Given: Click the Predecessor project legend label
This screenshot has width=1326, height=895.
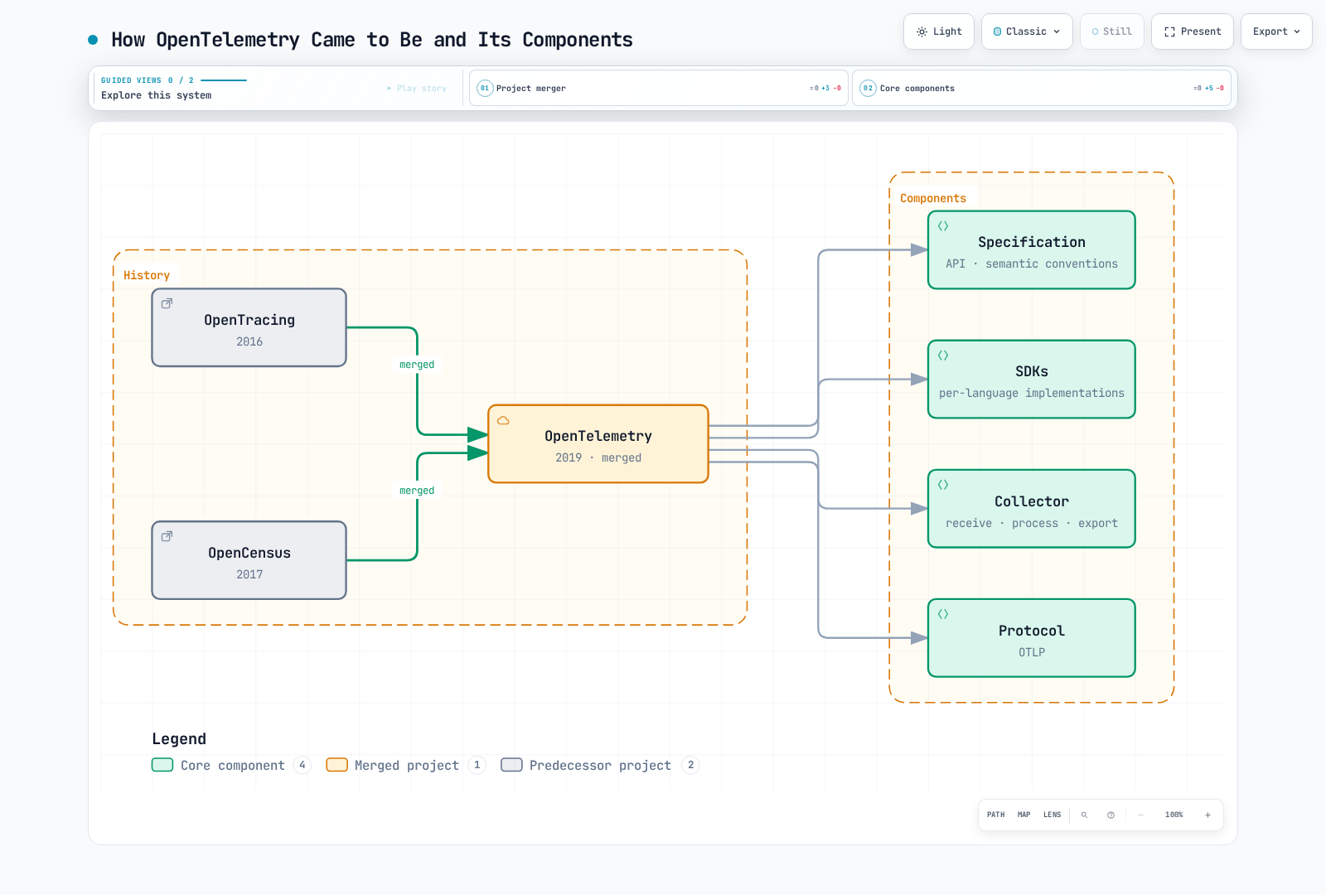Looking at the screenshot, I should (600, 766).
